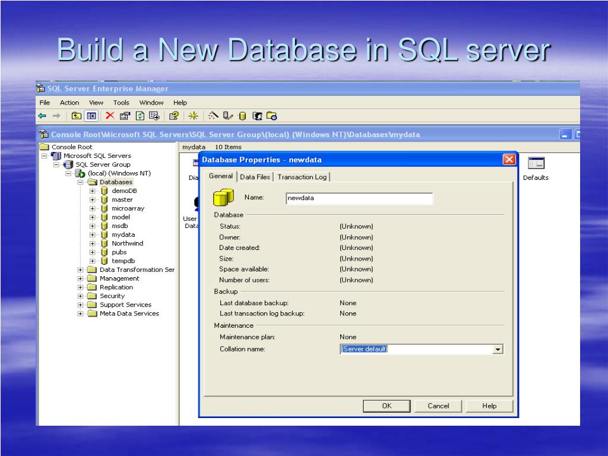Click the New Database cylinder toolbar icon
608x456 pixels.
[x=243, y=116]
